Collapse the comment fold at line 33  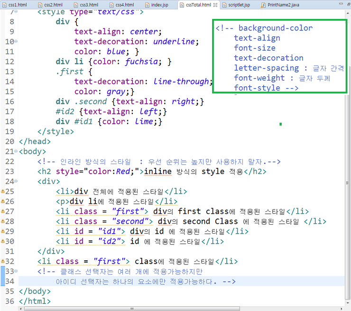[x=16, y=271]
